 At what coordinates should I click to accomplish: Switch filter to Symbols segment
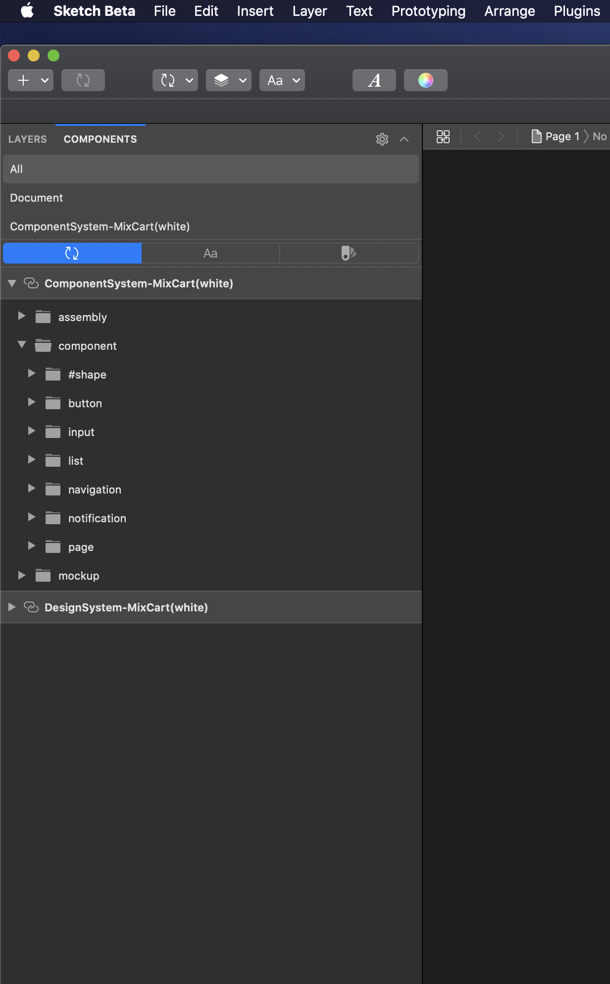tap(72, 253)
